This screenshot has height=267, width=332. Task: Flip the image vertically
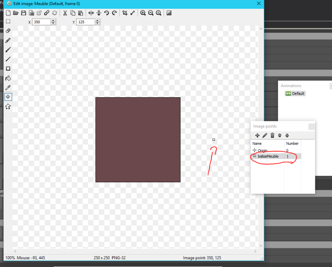click(99, 13)
